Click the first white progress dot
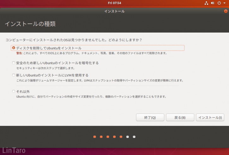 pyautogui.click(x=128, y=137)
